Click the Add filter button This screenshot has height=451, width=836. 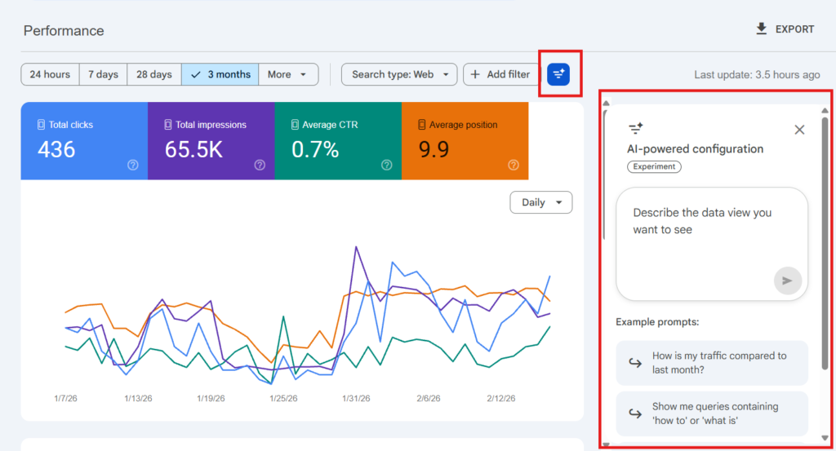(500, 74)
